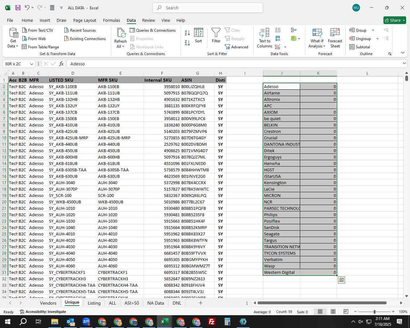Image resolution: width=410 pixels, height=328 pixels.
Task: Create a Forecast Sheet
Action: pyautogui.click(x=335, y=38)
